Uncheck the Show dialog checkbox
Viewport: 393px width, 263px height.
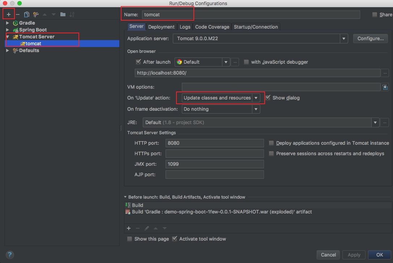[268, 98]
